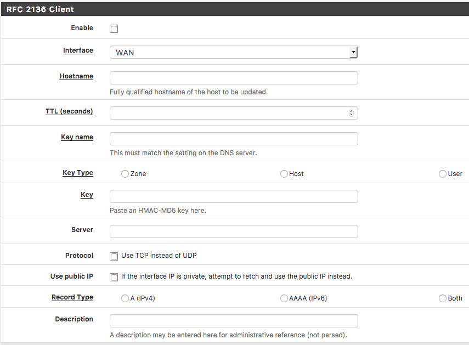Select the Host key type
The height and width of the screenshot is (345, 469).
pos(284,174)
